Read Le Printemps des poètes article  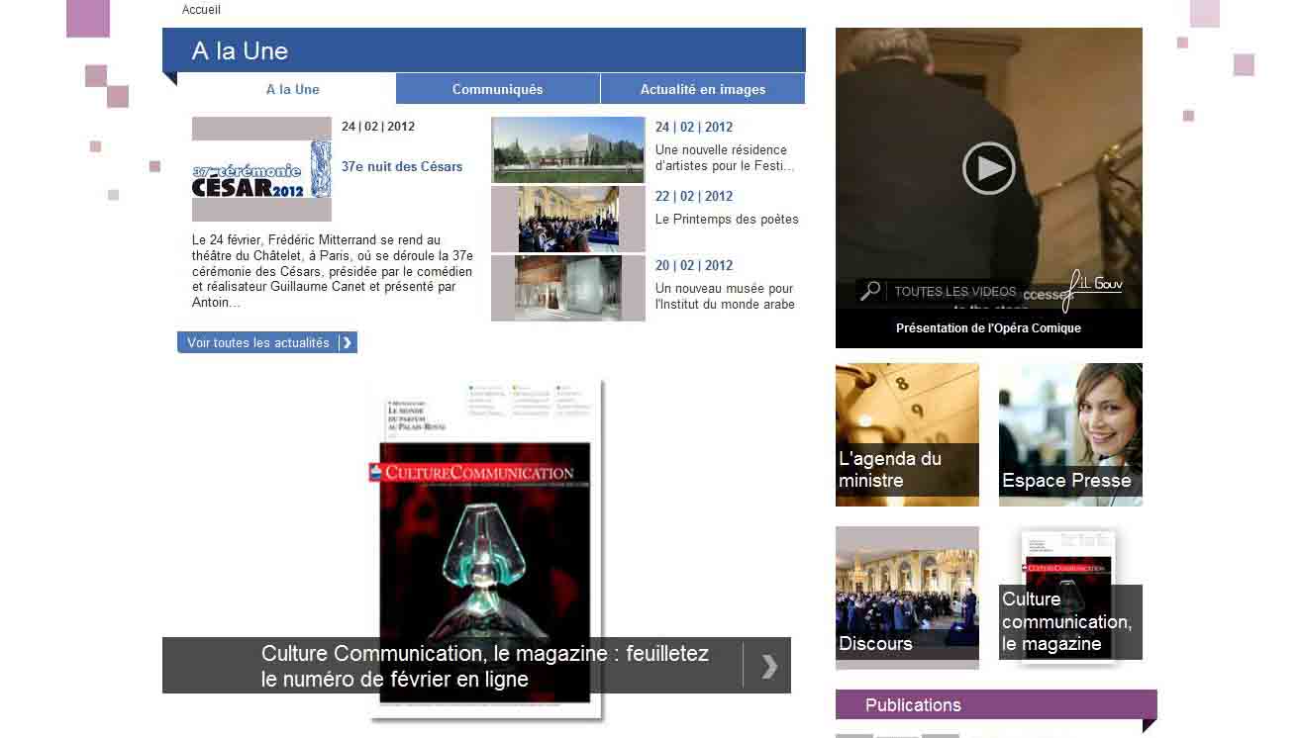(726, 219)
